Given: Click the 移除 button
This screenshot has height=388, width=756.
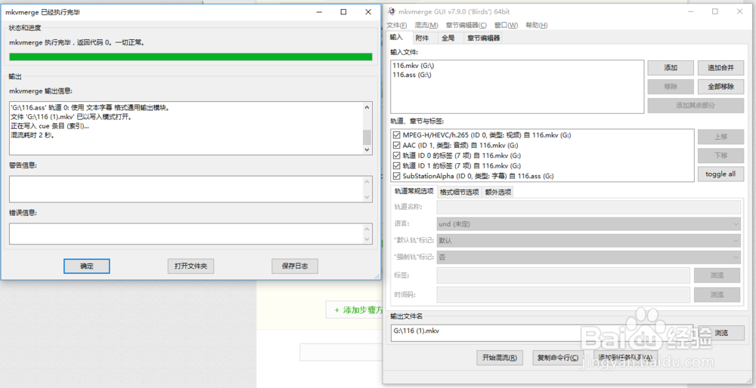Looking at the screenshot, I should (x=671, y=87).
